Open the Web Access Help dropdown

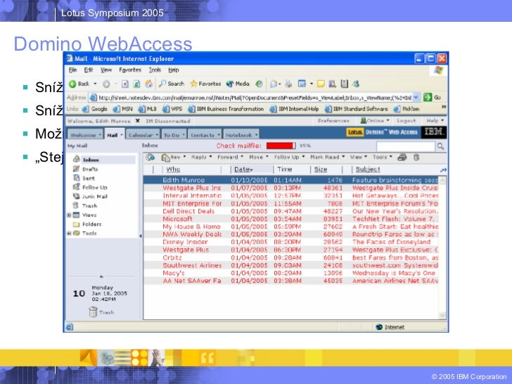[x=435, y=121]
